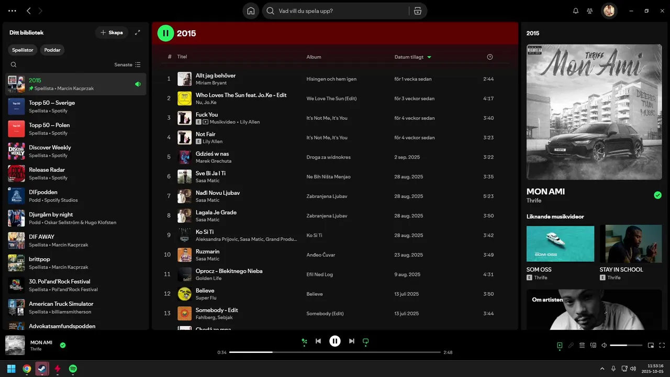Sort by the Album column header
Image resolution: width=670 pixels, height=377 pixels.
(x=314, y=57)
